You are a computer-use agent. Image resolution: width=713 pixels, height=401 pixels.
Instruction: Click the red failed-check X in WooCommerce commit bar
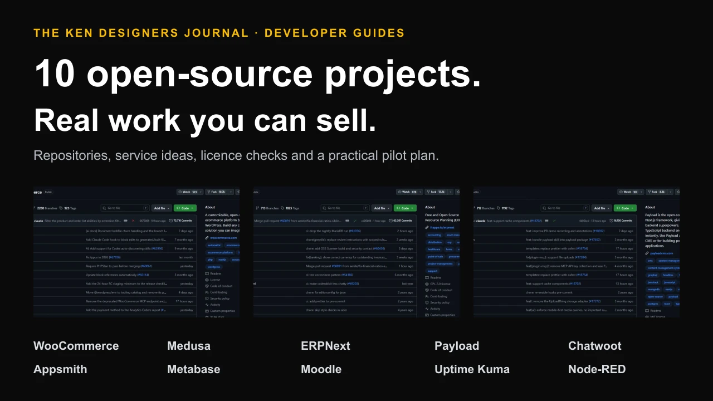coord(133,221)
